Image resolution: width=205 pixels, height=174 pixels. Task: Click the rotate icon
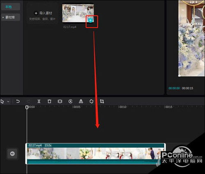point(91,102)
